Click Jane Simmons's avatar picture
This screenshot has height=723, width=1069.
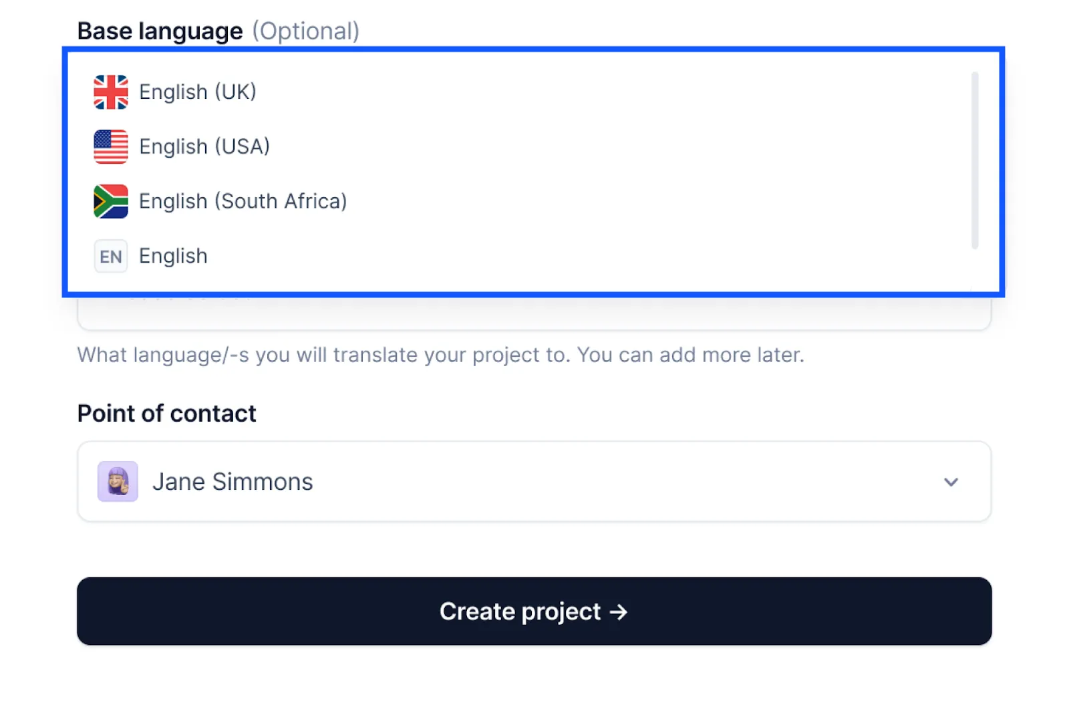tap(117, 481)
